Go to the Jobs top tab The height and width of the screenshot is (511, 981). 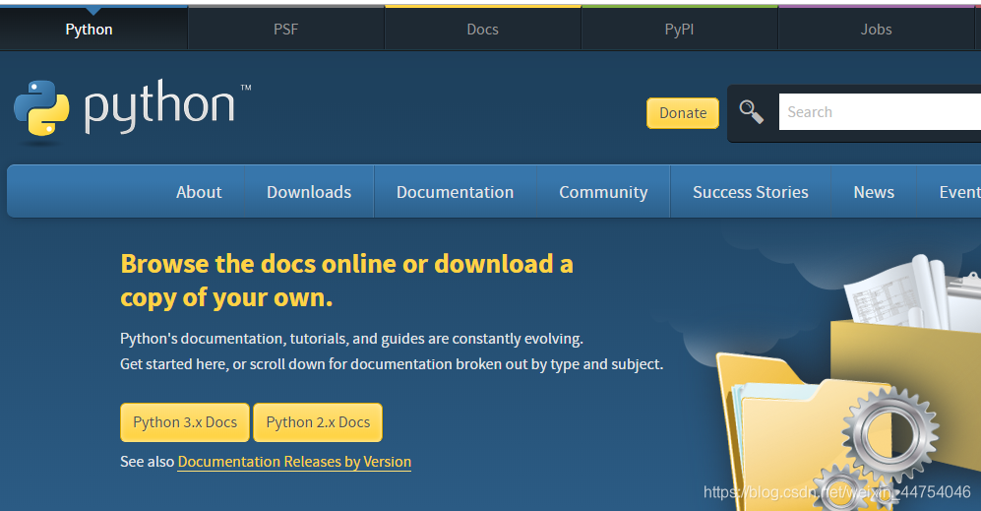click(x=876, y=30)
